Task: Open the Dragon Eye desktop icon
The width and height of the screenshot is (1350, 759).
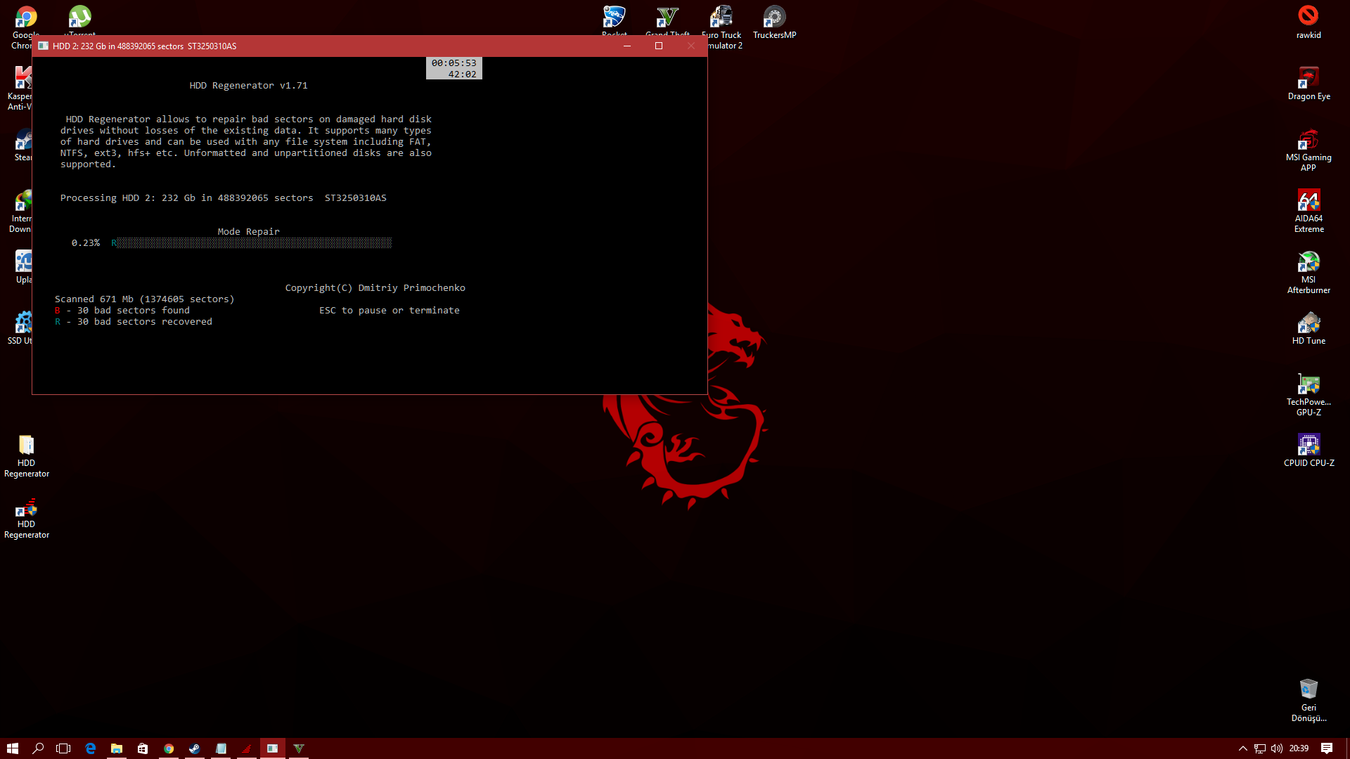Action: click(1309, 79)
